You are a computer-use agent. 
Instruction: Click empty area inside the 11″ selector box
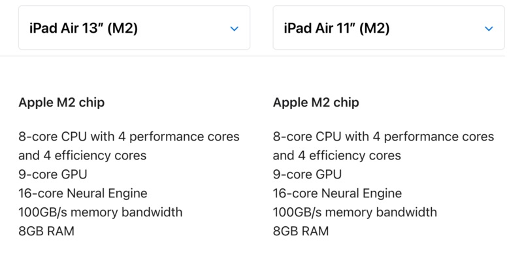tap(438, 28)
